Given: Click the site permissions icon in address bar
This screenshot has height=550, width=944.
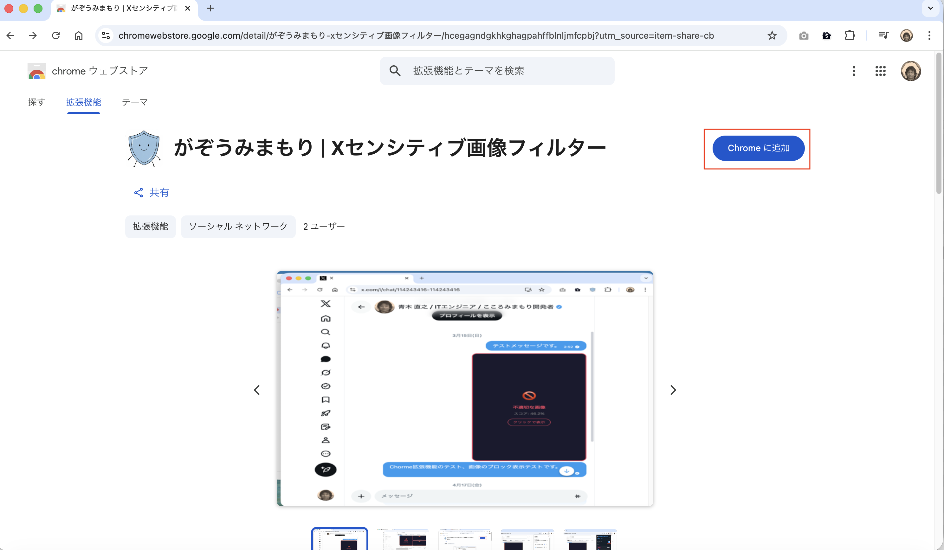Looking at the screenshot, I should (x=106, y=35).
